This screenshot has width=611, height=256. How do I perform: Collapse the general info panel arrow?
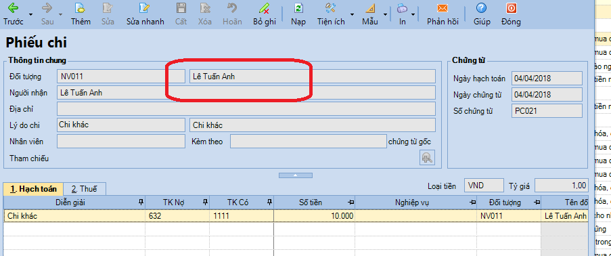click(x=296, y=175)
